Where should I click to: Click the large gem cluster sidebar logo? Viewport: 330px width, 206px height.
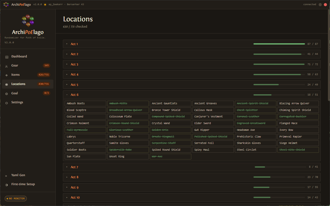point(28,21)
